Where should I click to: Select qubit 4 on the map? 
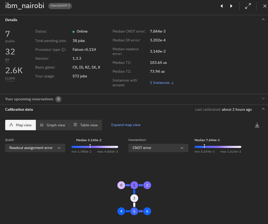click(x=121, y=211)
